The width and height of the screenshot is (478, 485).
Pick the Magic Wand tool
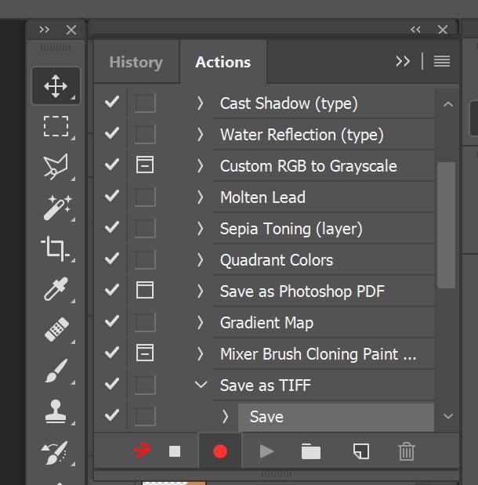coord(57,208)
